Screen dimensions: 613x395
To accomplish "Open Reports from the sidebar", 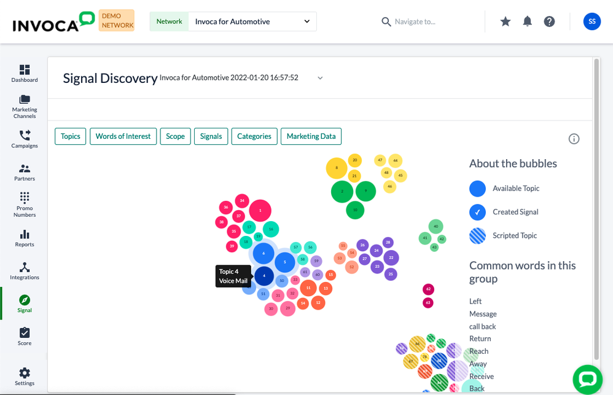I will click(x=24, y=238).
